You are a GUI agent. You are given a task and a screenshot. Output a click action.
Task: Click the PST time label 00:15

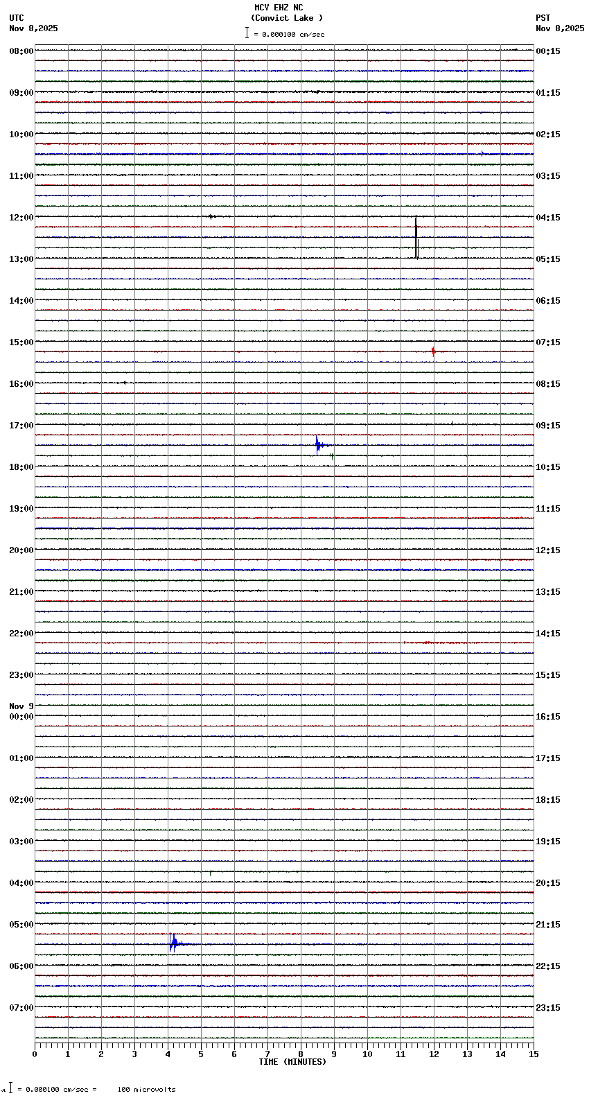[x=548, y=51]
